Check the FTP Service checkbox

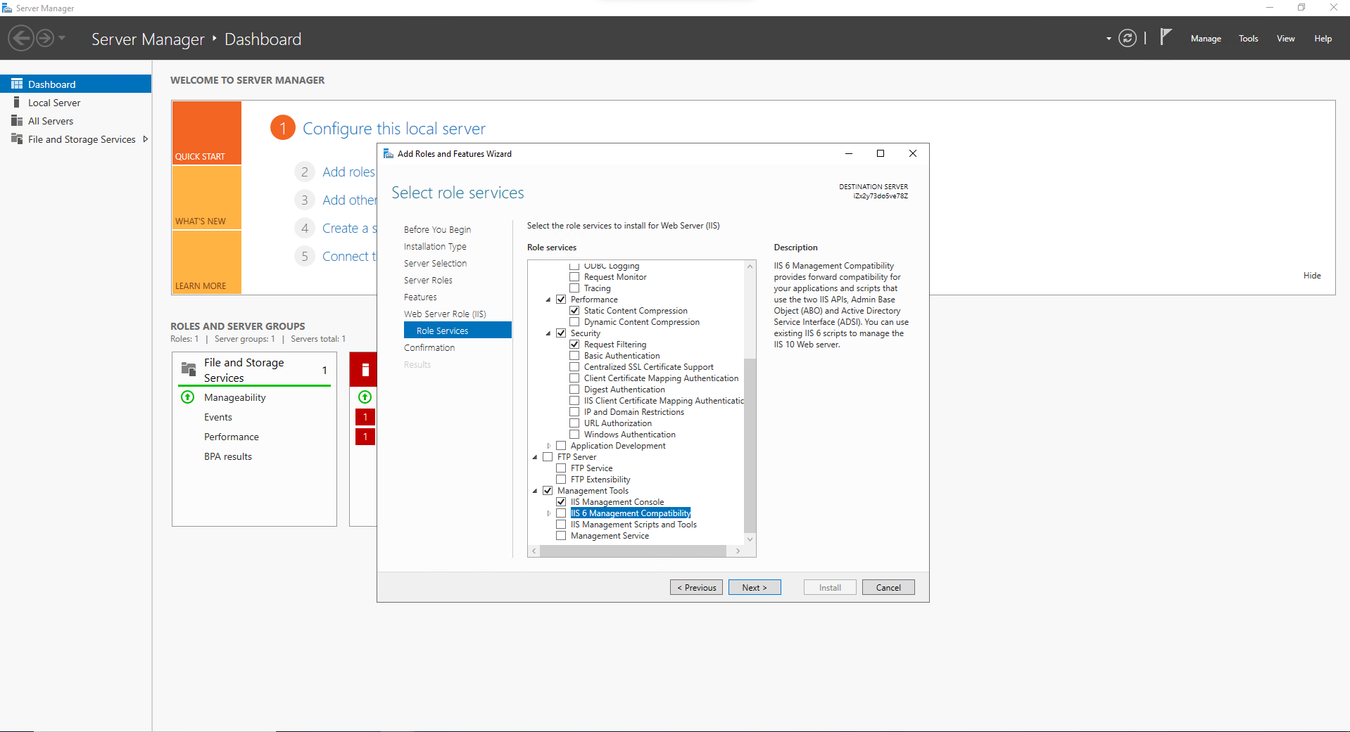pos(561,468)
